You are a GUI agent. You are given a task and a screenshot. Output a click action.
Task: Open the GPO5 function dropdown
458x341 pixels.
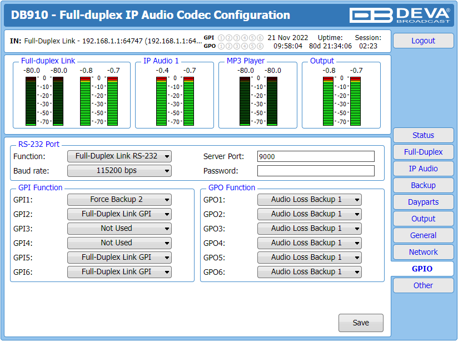(310, 258)
